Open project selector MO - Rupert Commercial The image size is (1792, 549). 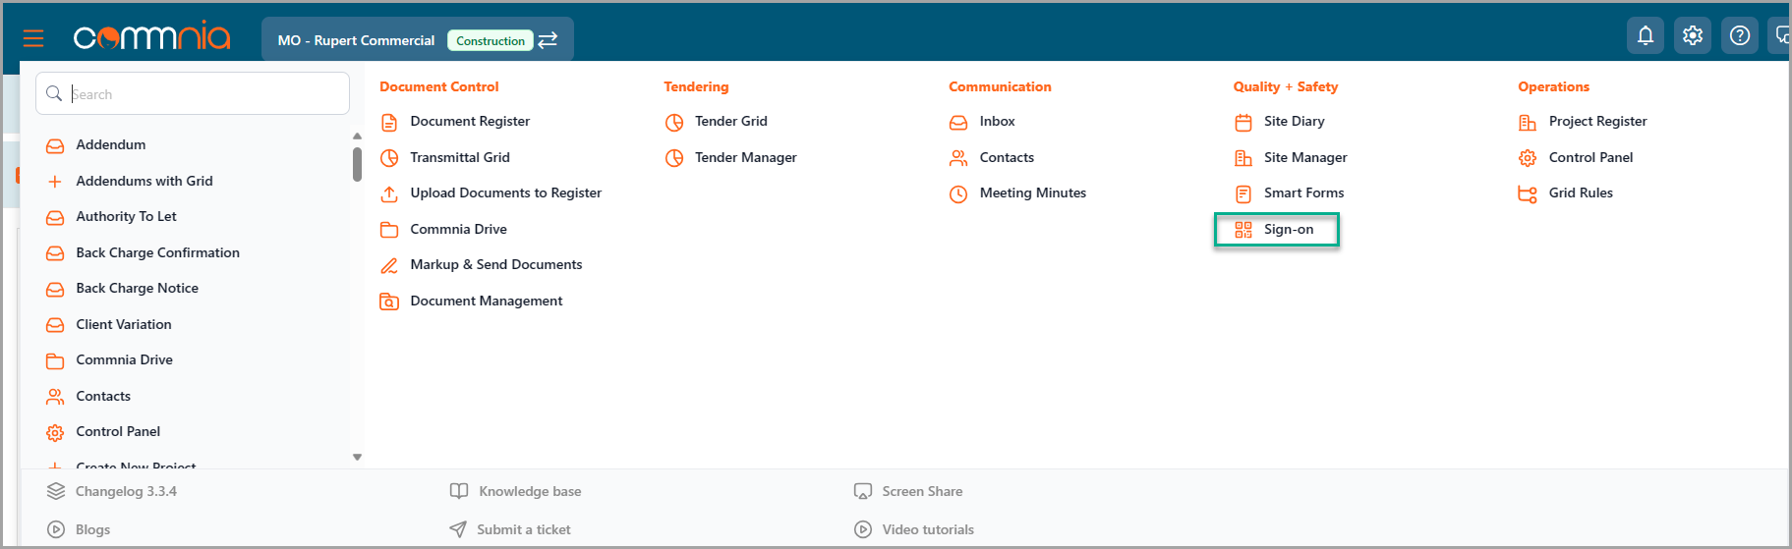[356, 40]
